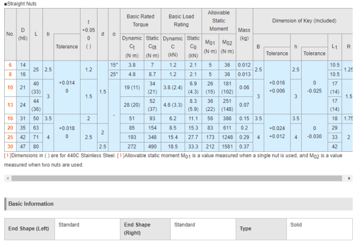Choose nut number 25 from the No. column
354x241 pixels.
[x=10, y=137]
